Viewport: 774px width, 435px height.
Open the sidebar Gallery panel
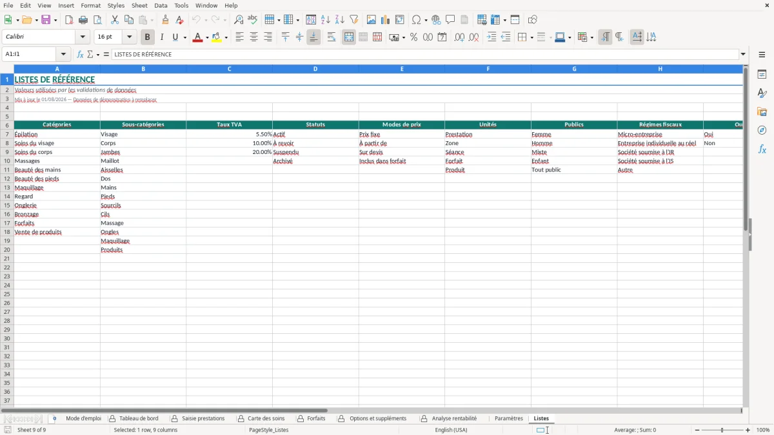(762, 112)
